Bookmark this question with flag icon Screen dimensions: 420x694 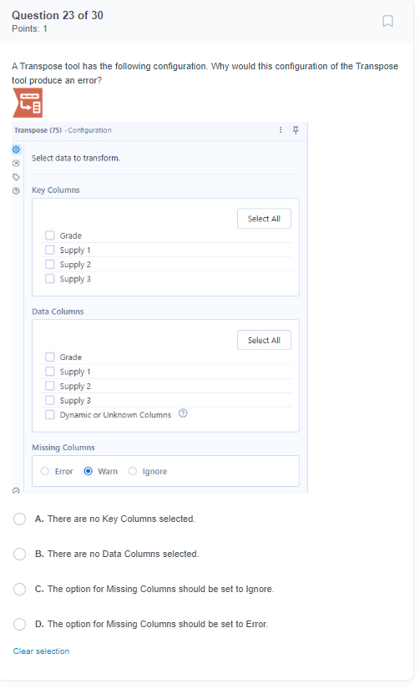click(x=387, y=21)
